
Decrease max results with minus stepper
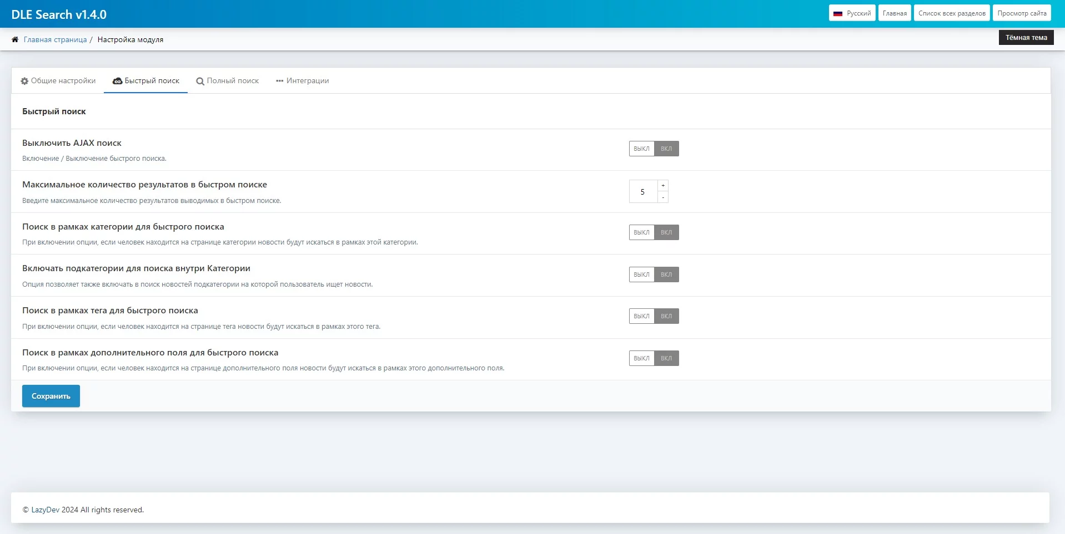click(663, 197)
